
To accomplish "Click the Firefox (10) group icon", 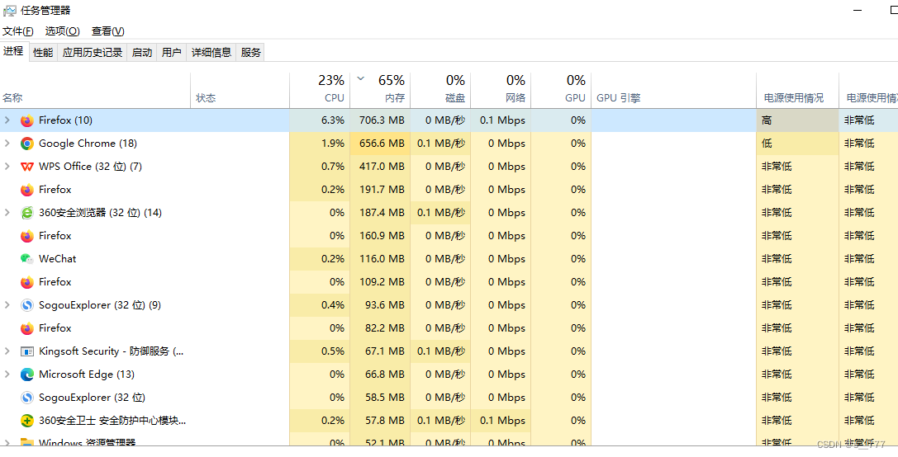I will pyautogui.click(x=27, y=120).
